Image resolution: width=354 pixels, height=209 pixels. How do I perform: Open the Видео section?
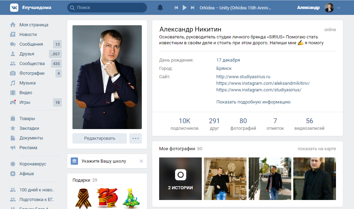(26, 92)
